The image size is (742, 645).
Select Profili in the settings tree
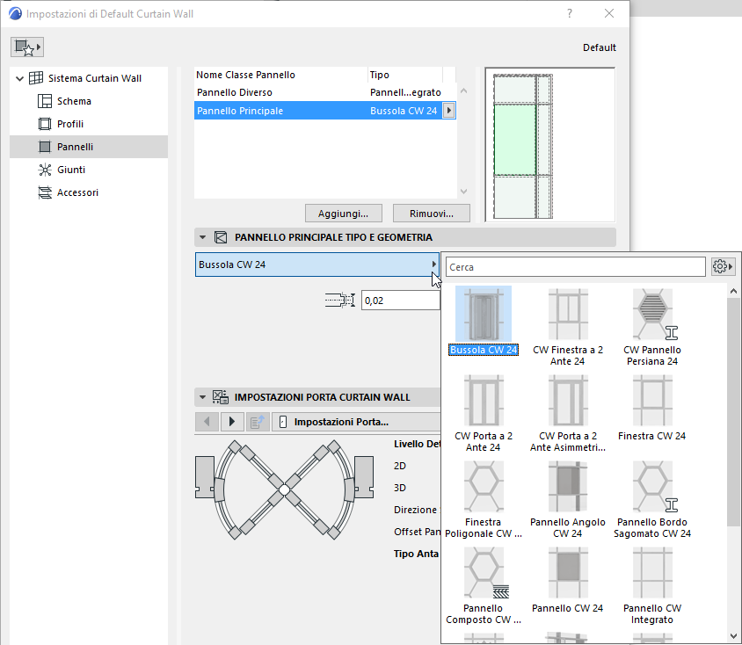pos(70,124)
